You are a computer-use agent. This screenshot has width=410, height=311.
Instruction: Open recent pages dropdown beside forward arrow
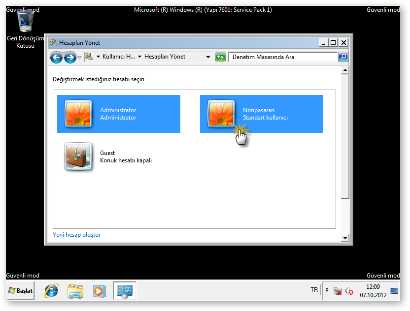coord(79,57)
